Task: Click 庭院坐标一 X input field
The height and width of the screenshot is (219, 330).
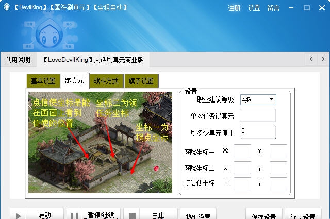Action: (242, 150)
